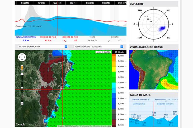Open the Altura Significativa dropdown
This screenshot has height=128, width=193.
coord(43,47)
